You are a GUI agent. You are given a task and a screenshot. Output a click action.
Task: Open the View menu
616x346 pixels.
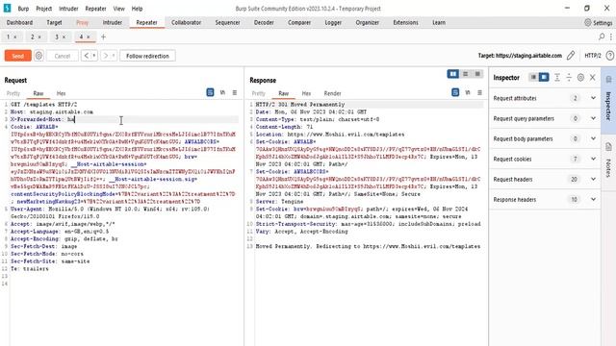[x=118, y=9]
